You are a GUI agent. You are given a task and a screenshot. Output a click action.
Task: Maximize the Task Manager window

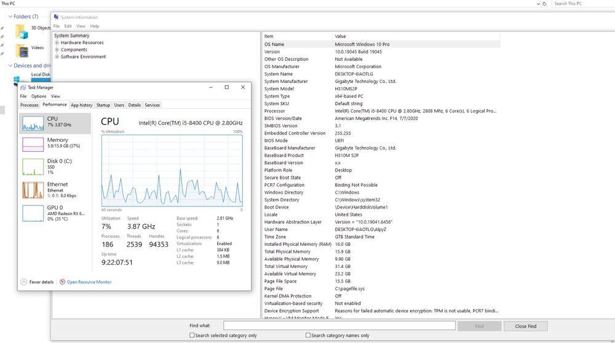pyautogui.click(x=227, y=87)
